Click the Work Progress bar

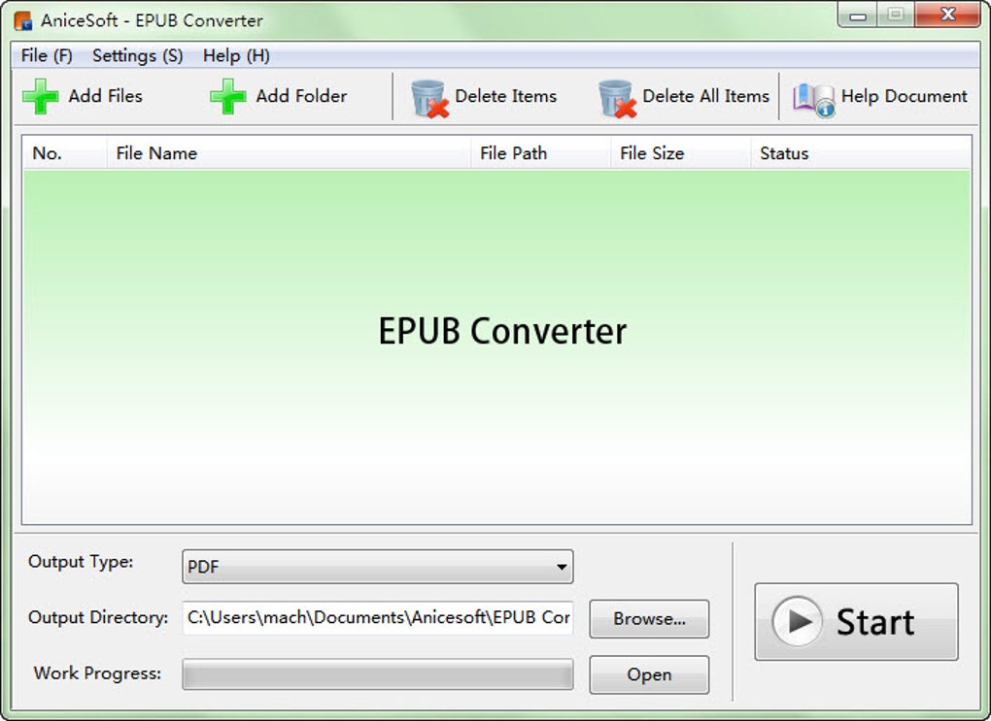377,673
